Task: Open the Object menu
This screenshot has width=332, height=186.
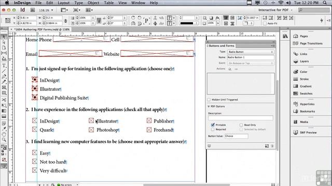Action: click(93, 3)
